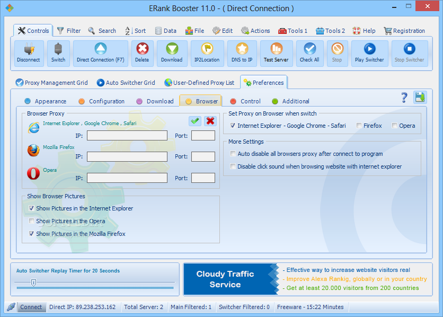Open preferences help question mark
Image resolution: width=443 pixels, height=317 pixels.
404,98
